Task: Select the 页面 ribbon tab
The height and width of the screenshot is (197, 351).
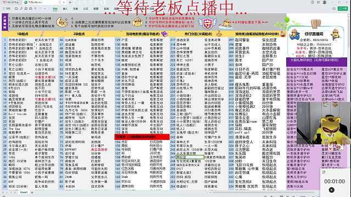Action: pyautogui.click(x=76, y=9)
